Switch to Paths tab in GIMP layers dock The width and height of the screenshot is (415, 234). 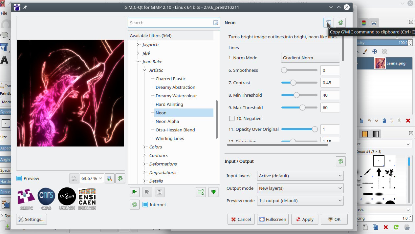click(x=374, y=23)
